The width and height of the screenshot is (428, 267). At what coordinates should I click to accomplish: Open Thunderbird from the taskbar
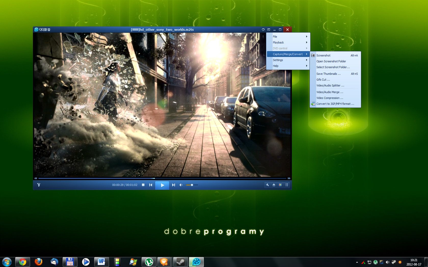[54, 262]
